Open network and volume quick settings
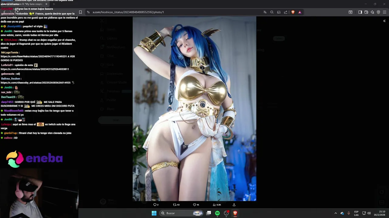This screenshot has width=389, height=218. 367,213
